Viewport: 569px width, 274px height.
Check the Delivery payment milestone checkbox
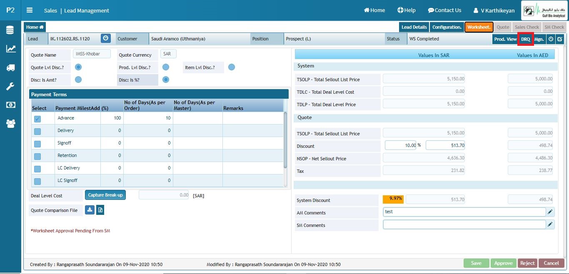(x=37, y=131)
